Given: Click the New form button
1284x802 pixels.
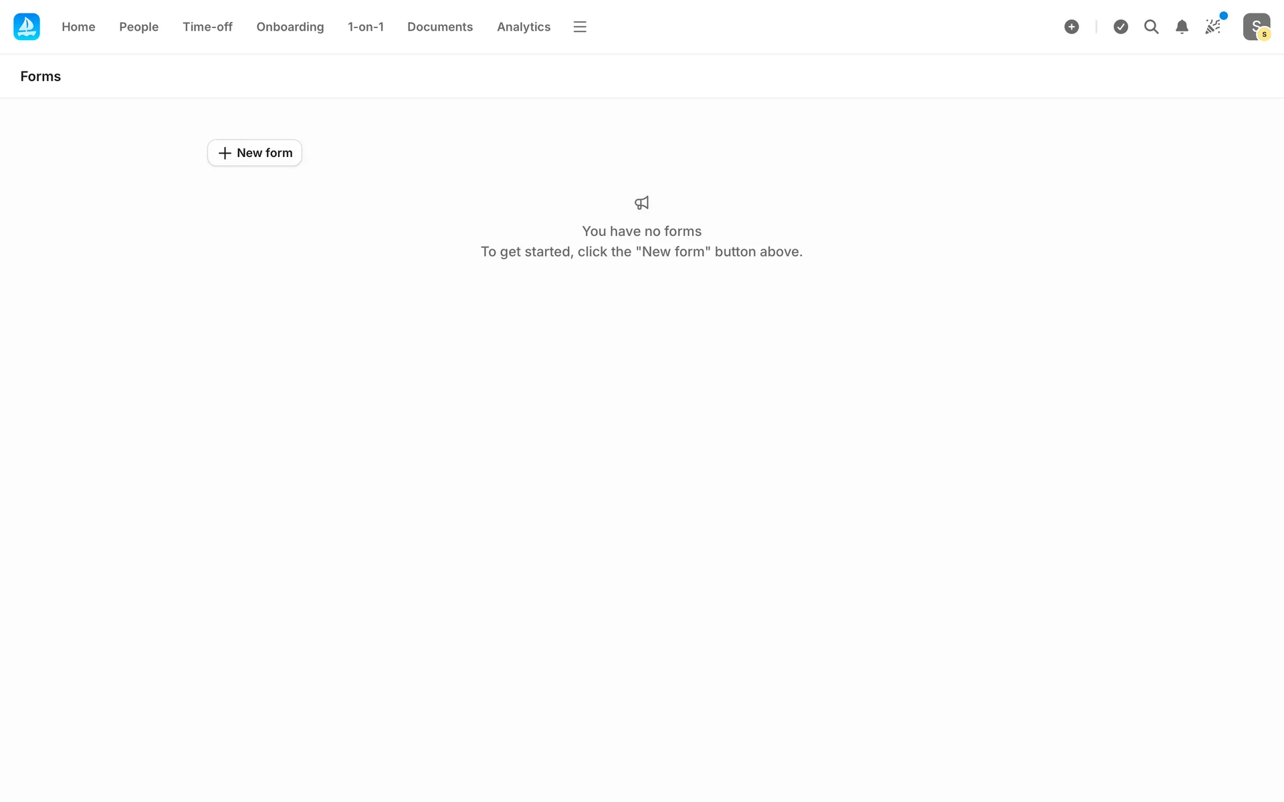Looking at the screenshot, I should click(x=254, y=153).
